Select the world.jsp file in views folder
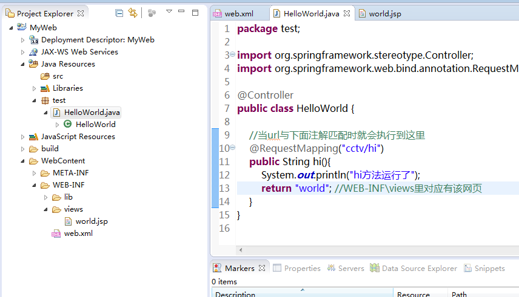The height and width of the screenshot is (297, 519). [91, 221]
